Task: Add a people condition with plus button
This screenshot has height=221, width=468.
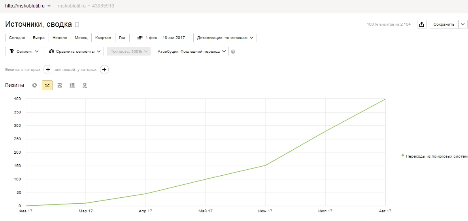Action: [x=104, y=70]
